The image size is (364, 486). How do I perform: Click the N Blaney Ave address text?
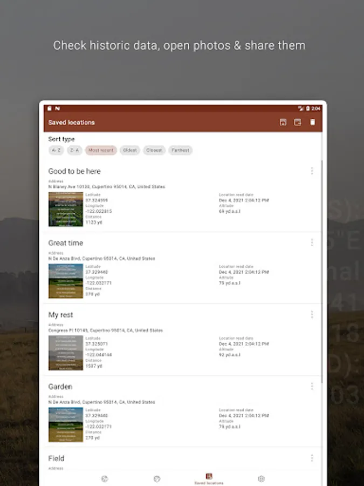[x=106, y=187]
